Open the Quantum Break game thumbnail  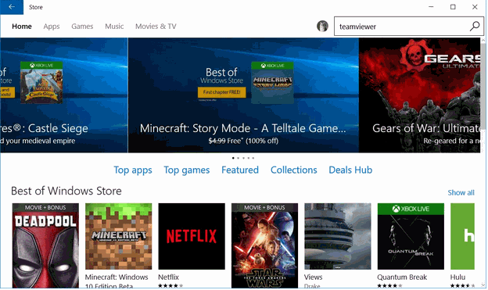[411, 237]
